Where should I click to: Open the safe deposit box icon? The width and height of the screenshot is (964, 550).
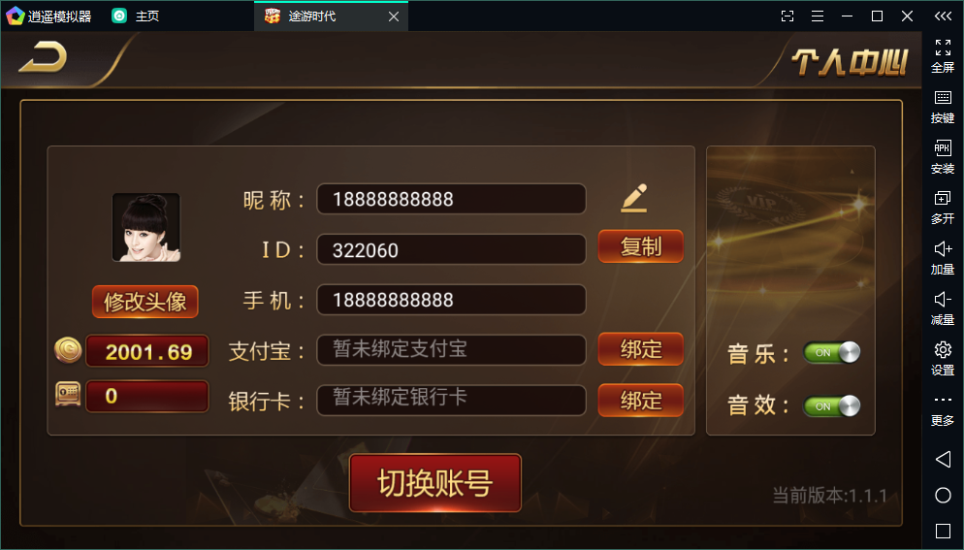coord(68,395)
